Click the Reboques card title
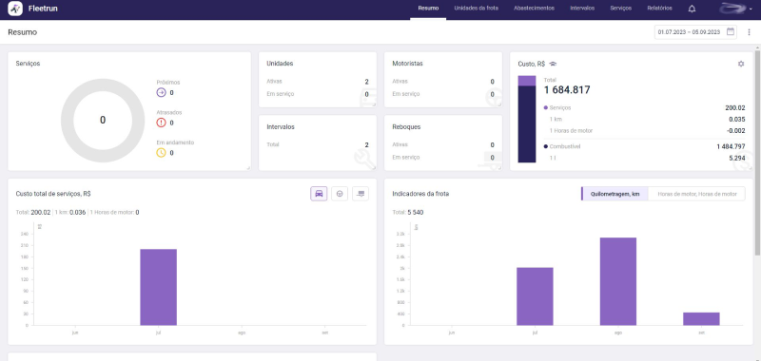 point(406,127)
